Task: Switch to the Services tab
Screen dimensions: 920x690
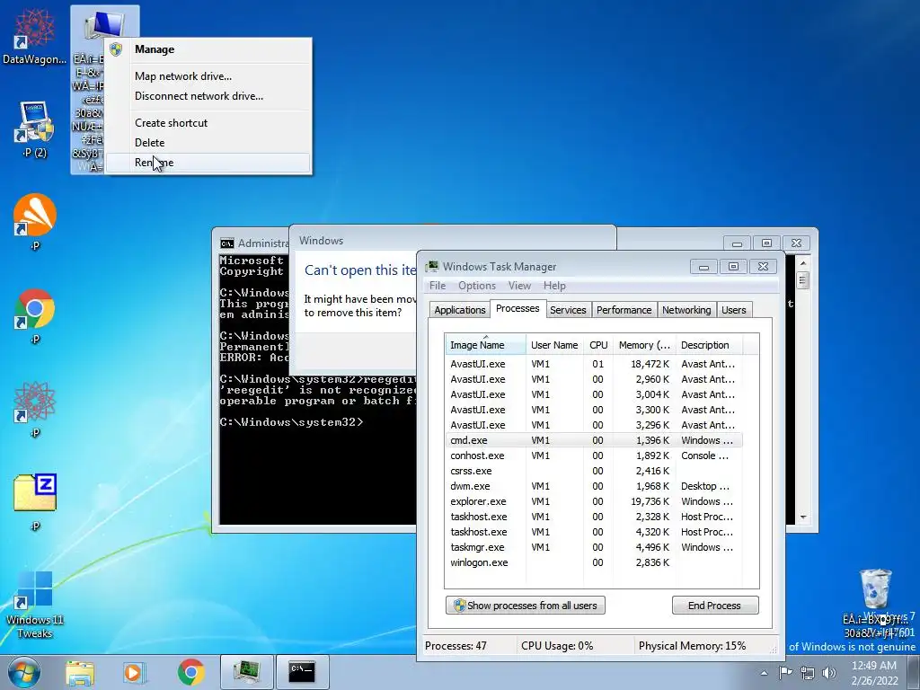Action: pyautogui.click(x=568, y=310)
